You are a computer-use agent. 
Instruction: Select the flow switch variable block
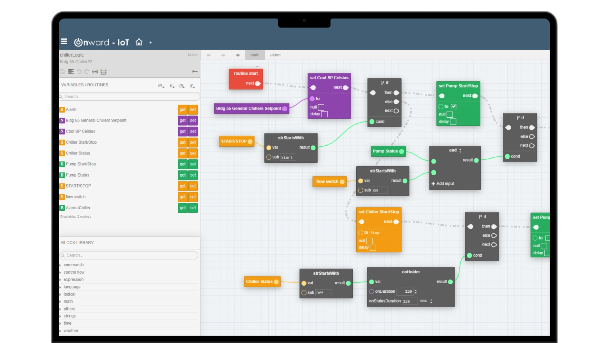pos(330,182)
